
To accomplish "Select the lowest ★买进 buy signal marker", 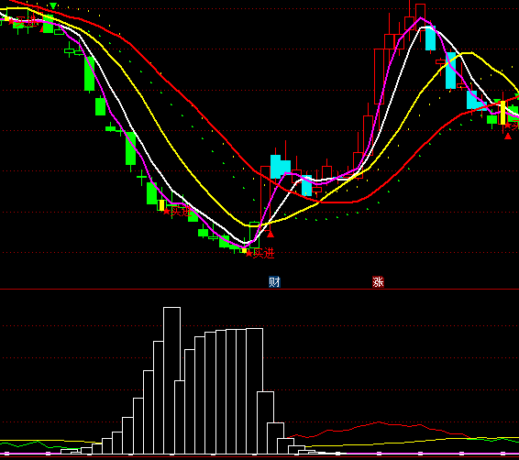I will click(260, 254).
